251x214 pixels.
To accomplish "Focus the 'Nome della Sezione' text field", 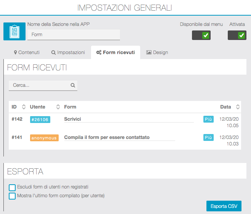I will [74, 35].
